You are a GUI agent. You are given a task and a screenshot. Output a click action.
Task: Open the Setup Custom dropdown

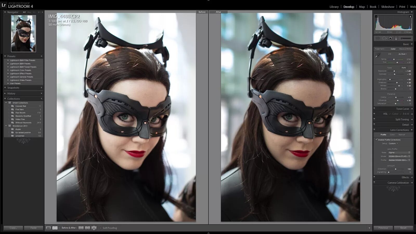pos(393,144)
